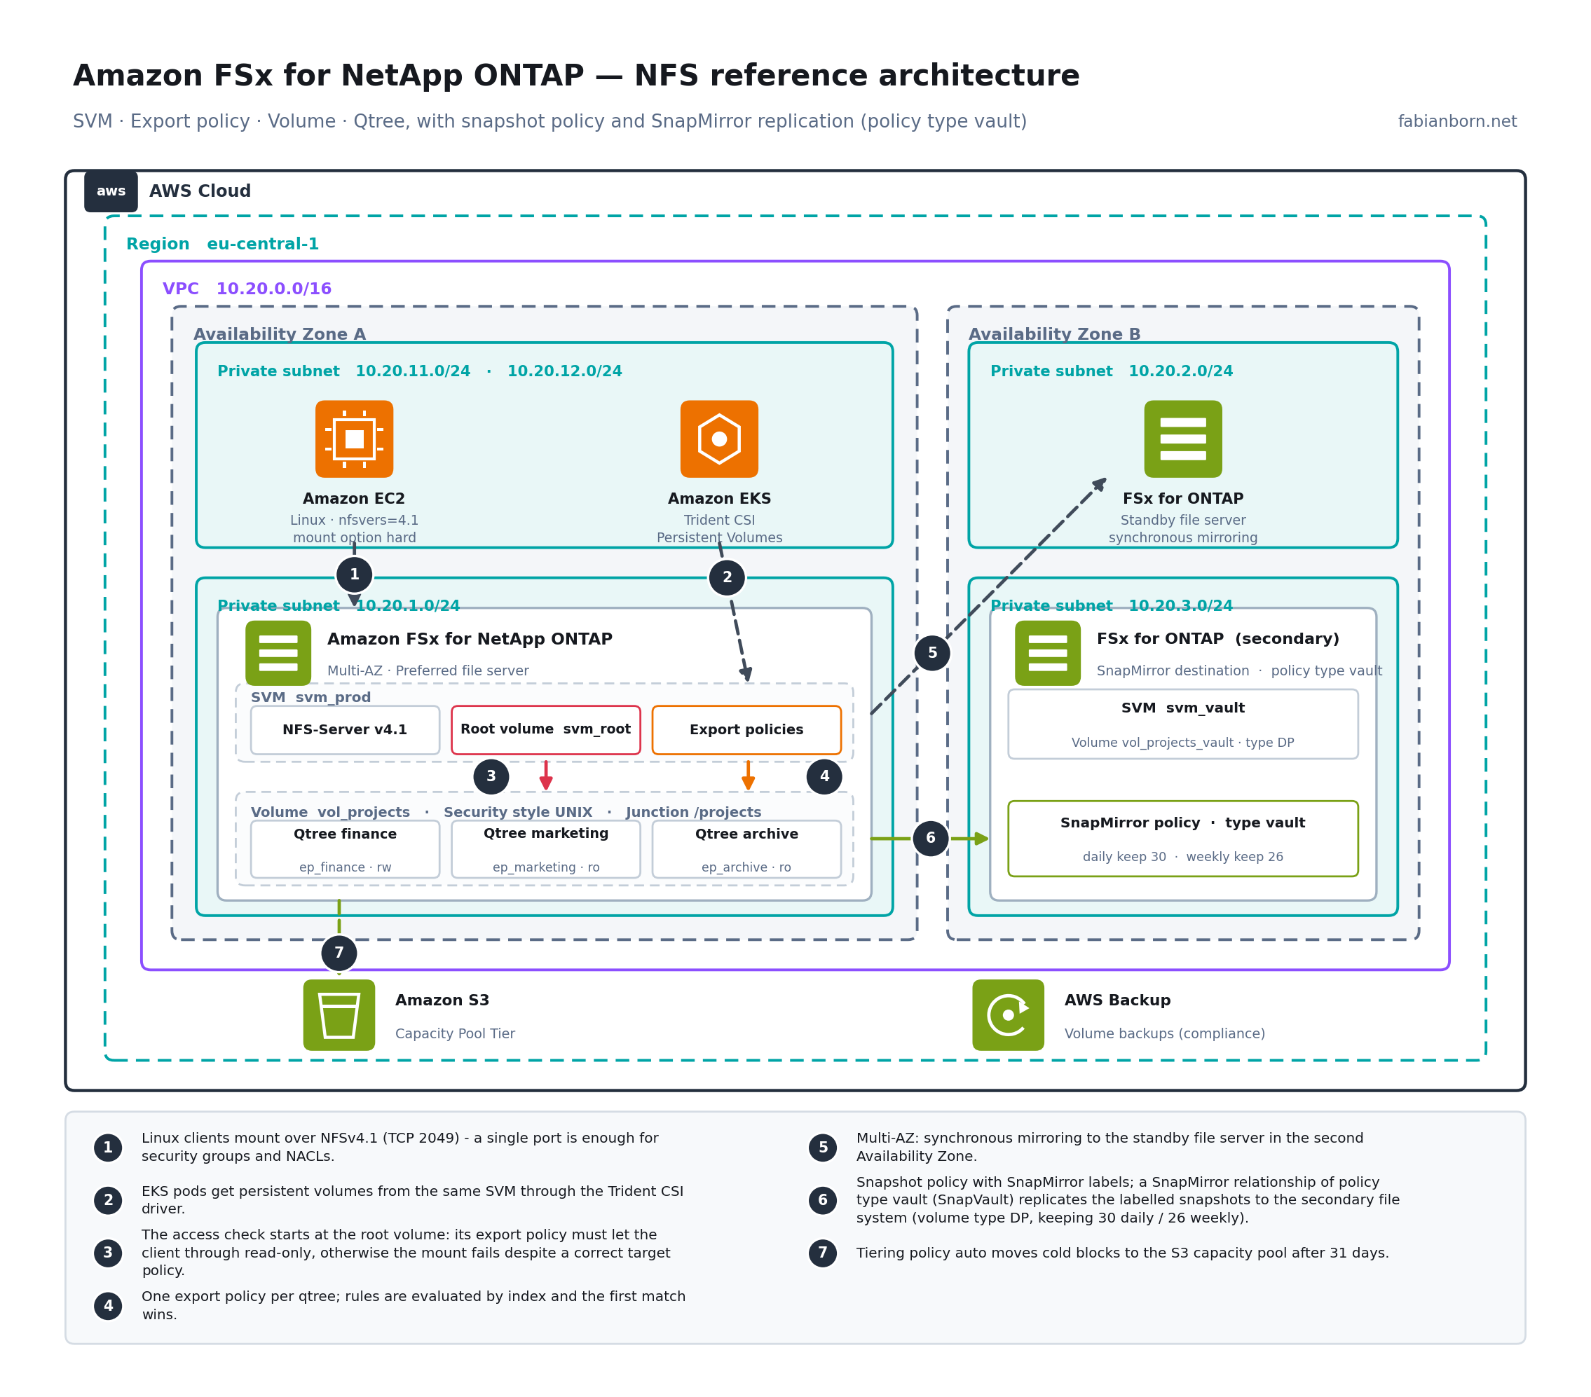Click legend text about EKS pods and Trident CSI
1591x1397 pixels.
(x=413, y=1200)
